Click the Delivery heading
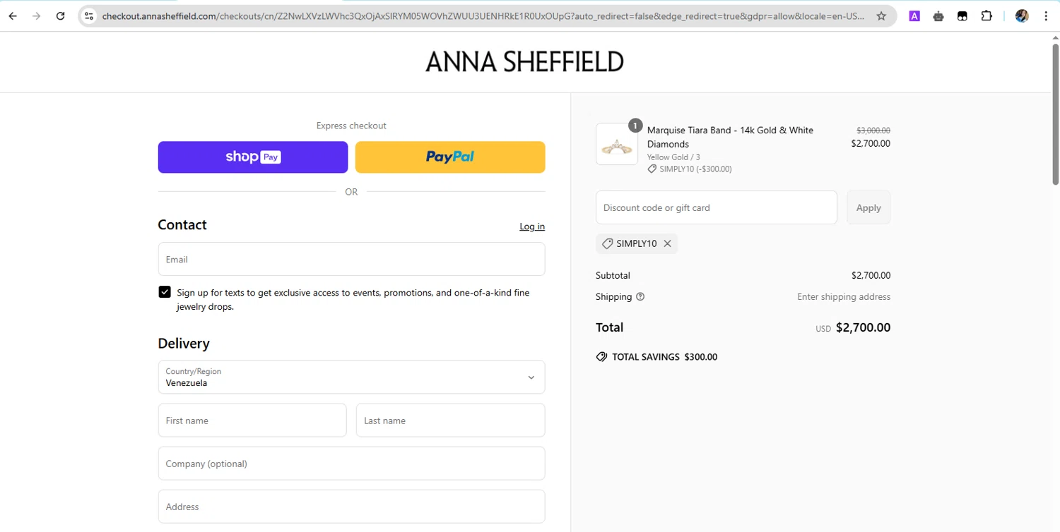The image size is (1060, 532). point(184,344)
